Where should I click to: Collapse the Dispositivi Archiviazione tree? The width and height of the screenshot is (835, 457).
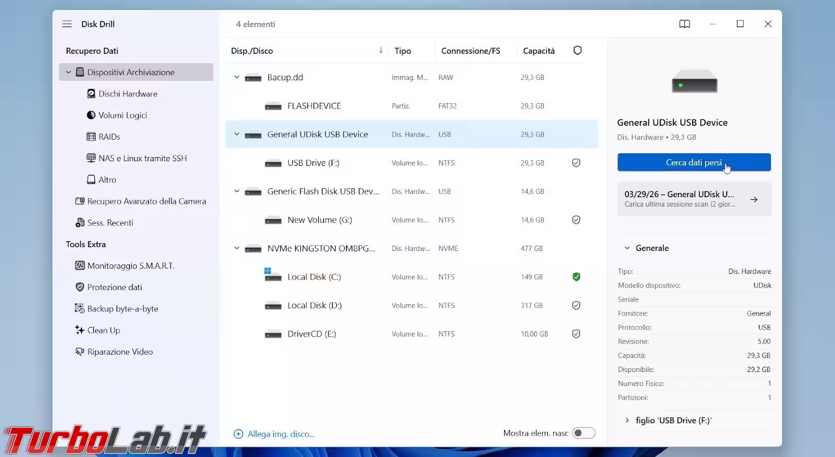click(x=68, y=73)
